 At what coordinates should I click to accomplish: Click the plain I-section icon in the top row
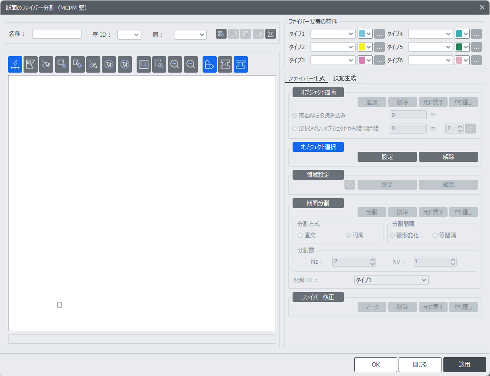click(x=270, y=34)
